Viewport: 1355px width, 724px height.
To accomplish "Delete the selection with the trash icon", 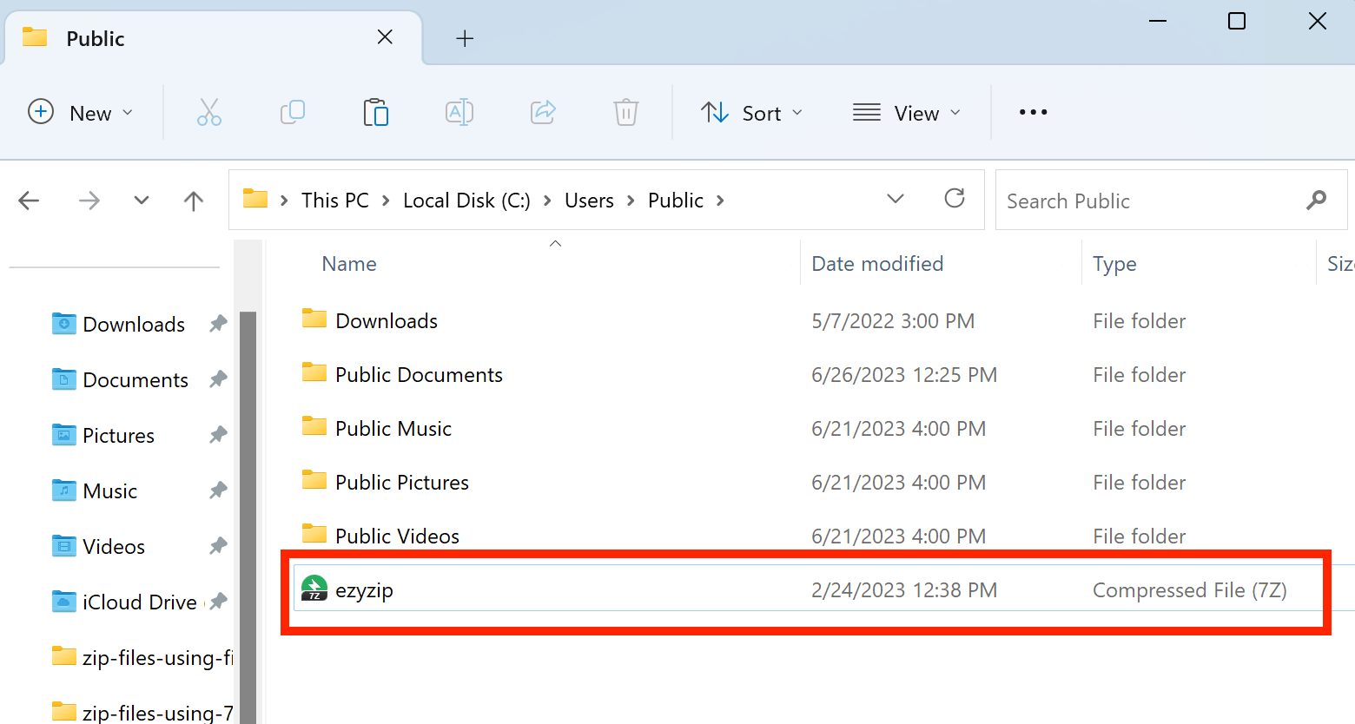I will click(x=625, y=112).
